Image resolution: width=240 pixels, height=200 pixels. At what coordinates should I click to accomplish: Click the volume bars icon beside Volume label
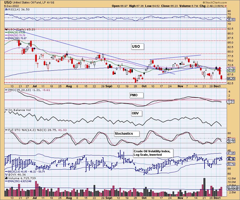click(6, 178)
